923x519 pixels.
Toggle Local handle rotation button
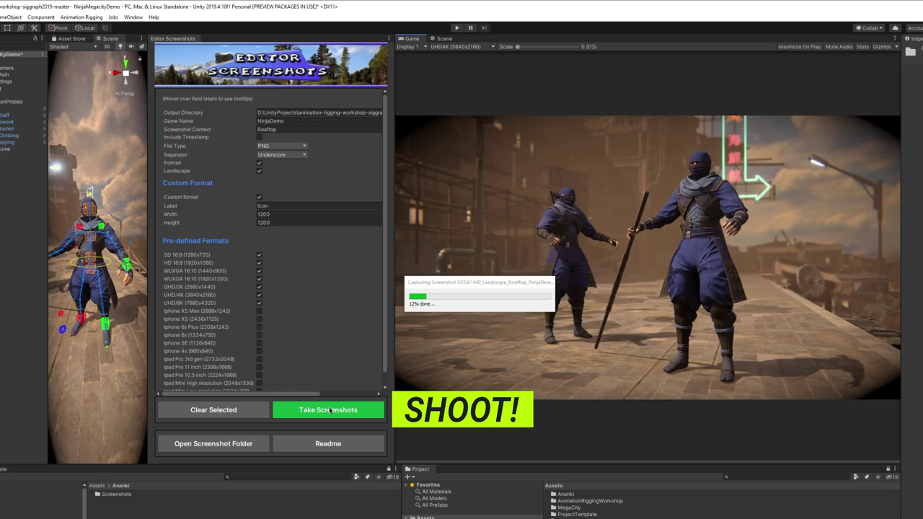[85, 28]
